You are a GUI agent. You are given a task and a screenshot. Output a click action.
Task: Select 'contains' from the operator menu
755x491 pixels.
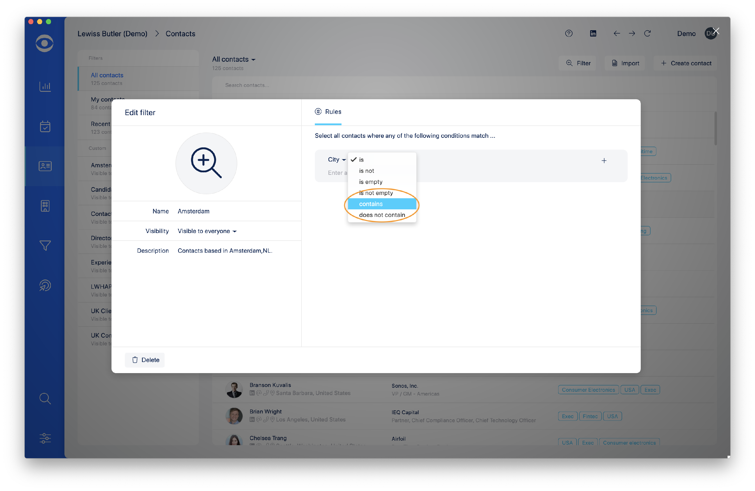tap(370, 204)
